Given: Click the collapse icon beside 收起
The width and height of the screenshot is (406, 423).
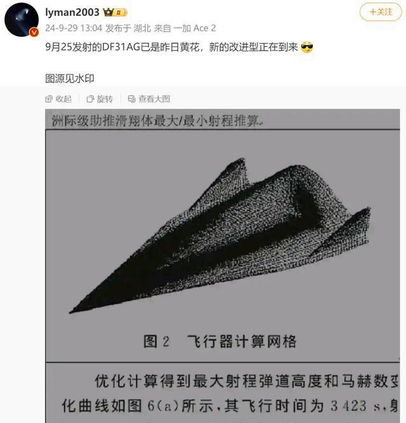Looking at the screenshot, I should pyautogui.click(x=49, y=99).
